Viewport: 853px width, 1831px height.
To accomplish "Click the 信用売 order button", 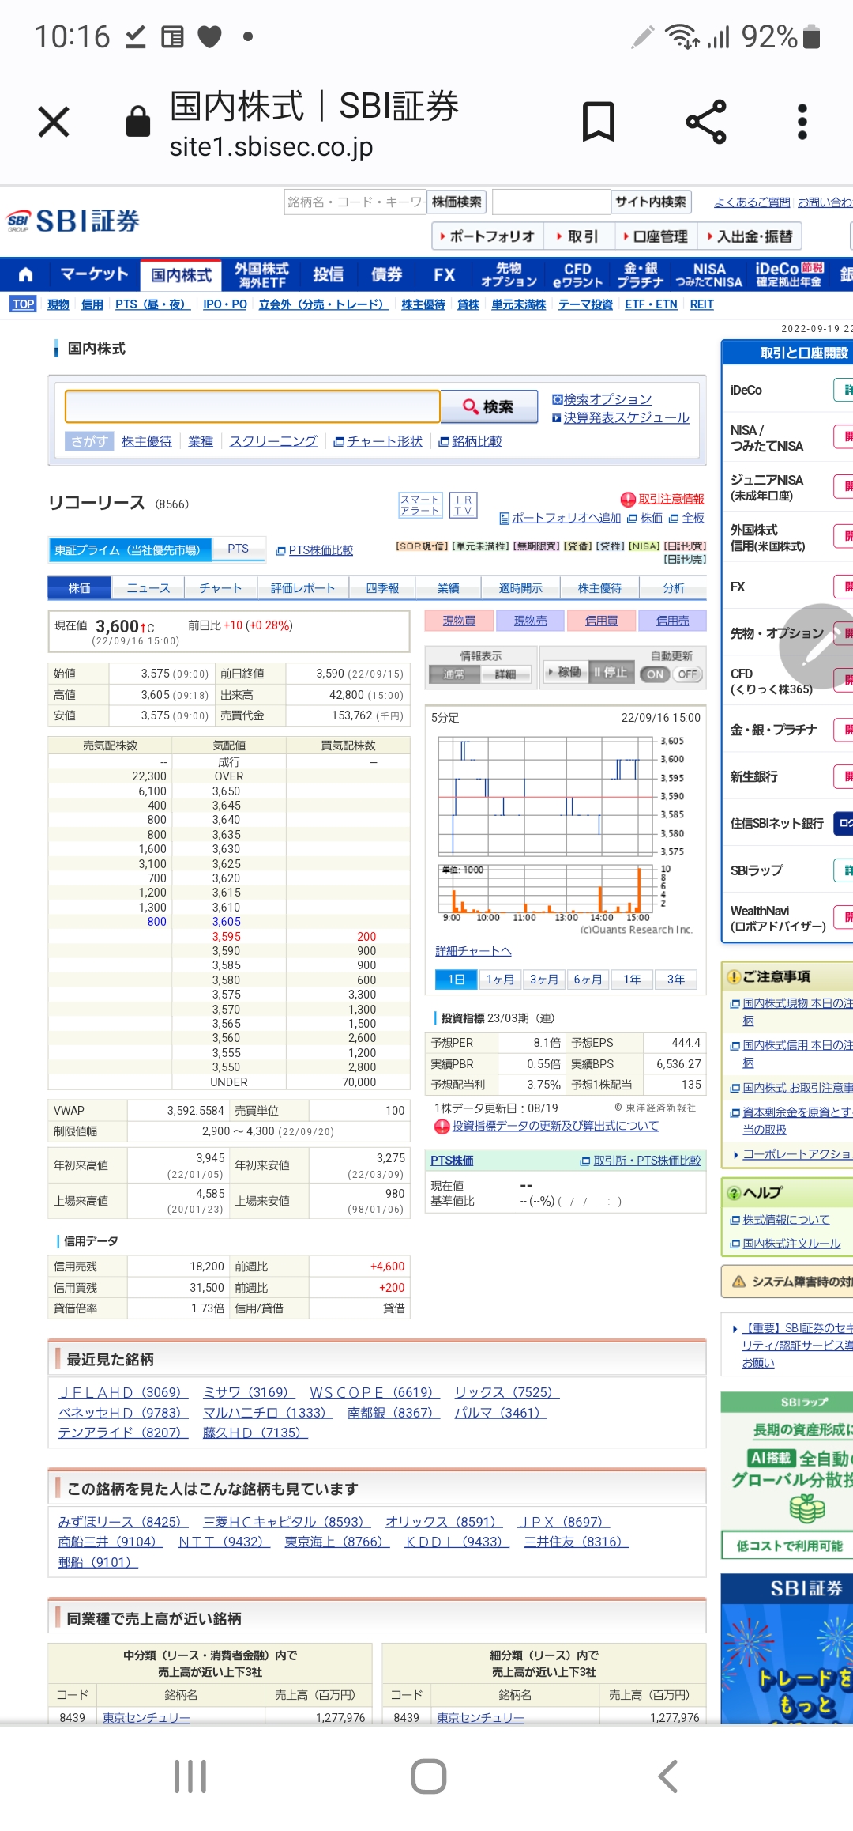I will tap(672, 621).
